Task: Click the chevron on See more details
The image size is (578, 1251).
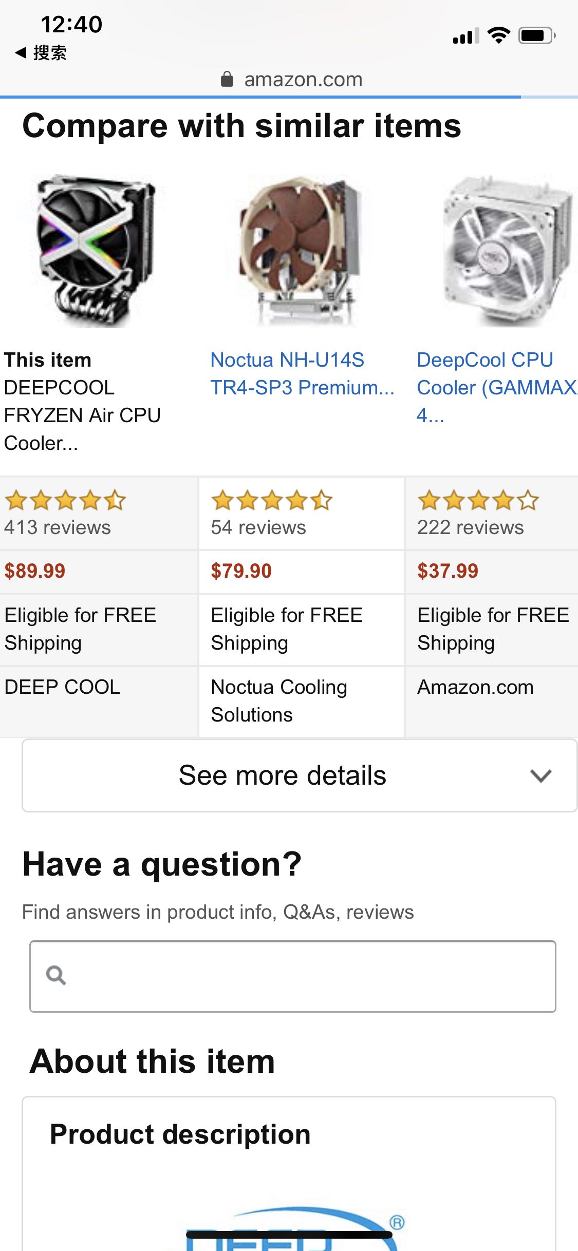Action: [x=540, y=775]
